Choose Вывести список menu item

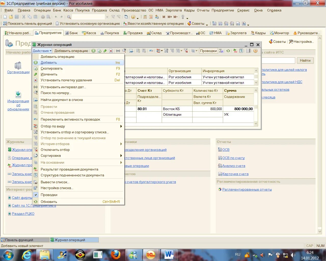coord(78,182)
